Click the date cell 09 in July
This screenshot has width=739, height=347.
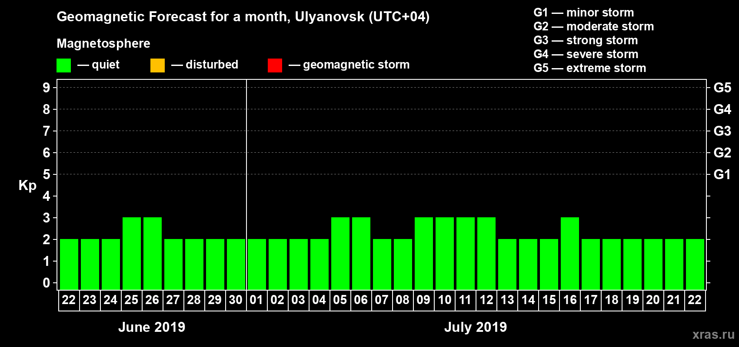[x=423, y=300]
